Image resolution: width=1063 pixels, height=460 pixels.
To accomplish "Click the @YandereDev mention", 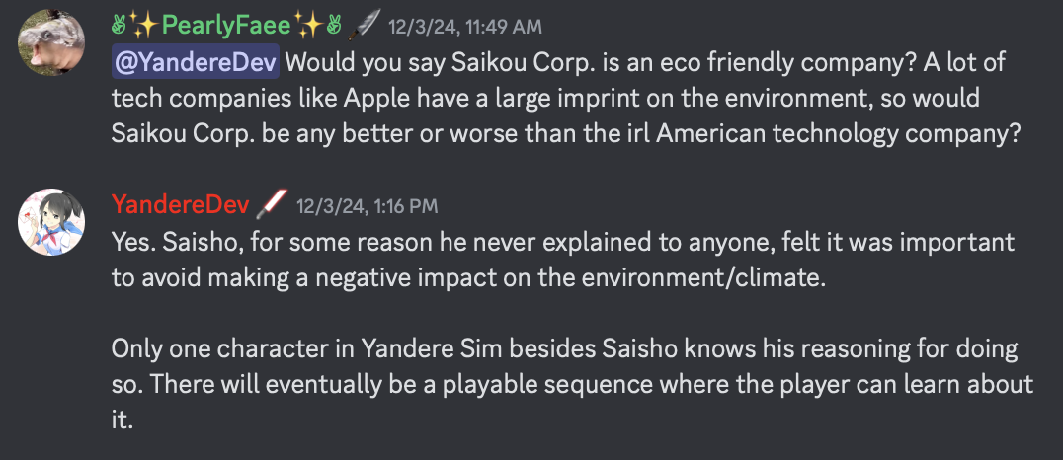I will pyautogui.click(x=197, y=64).
